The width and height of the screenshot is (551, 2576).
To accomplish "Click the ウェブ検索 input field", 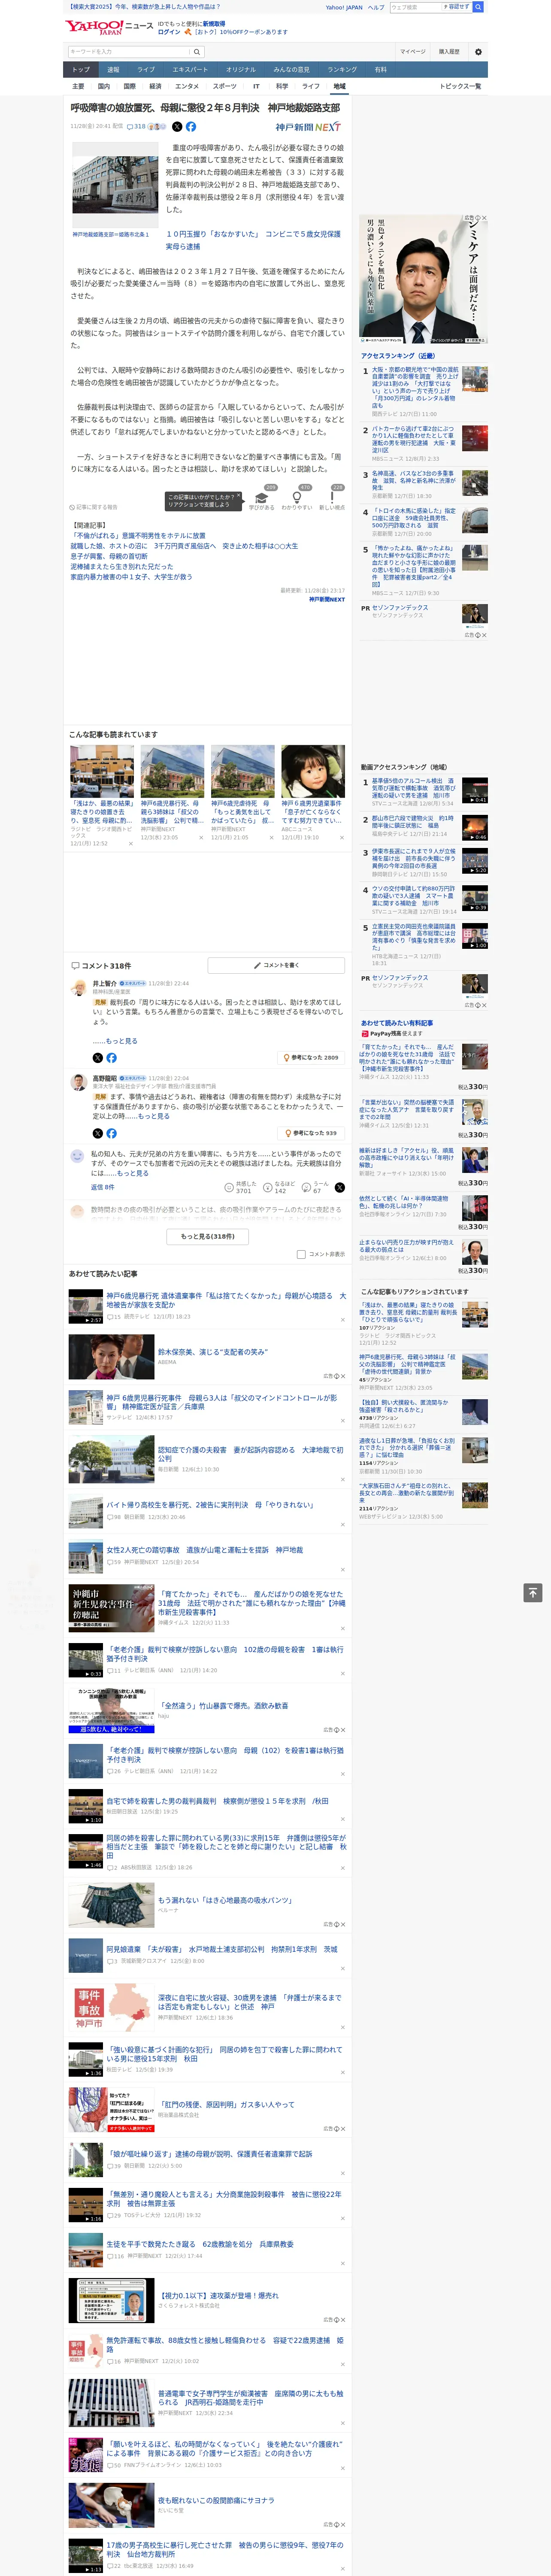I will point(415,7).
